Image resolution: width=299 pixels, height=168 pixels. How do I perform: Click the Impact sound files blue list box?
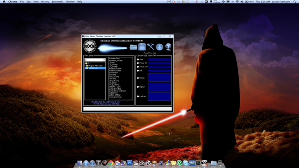pos(159,87)
